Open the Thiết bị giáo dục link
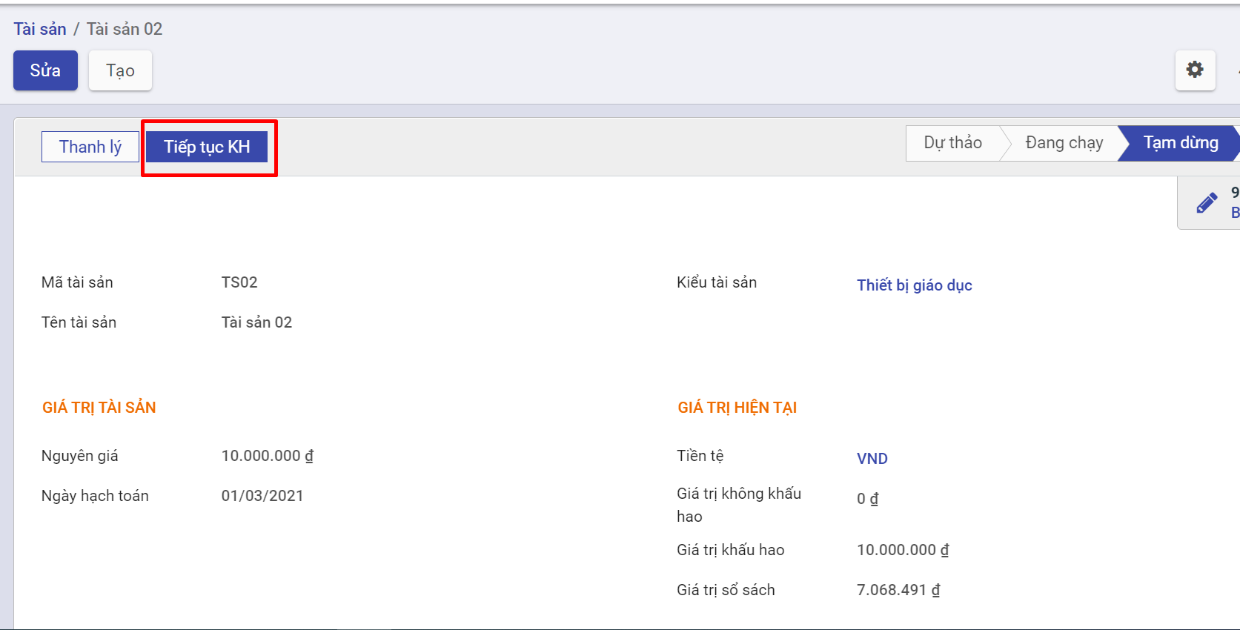Screen dimensions: 1240x630 pyautogui.click(x=914, y=285)
